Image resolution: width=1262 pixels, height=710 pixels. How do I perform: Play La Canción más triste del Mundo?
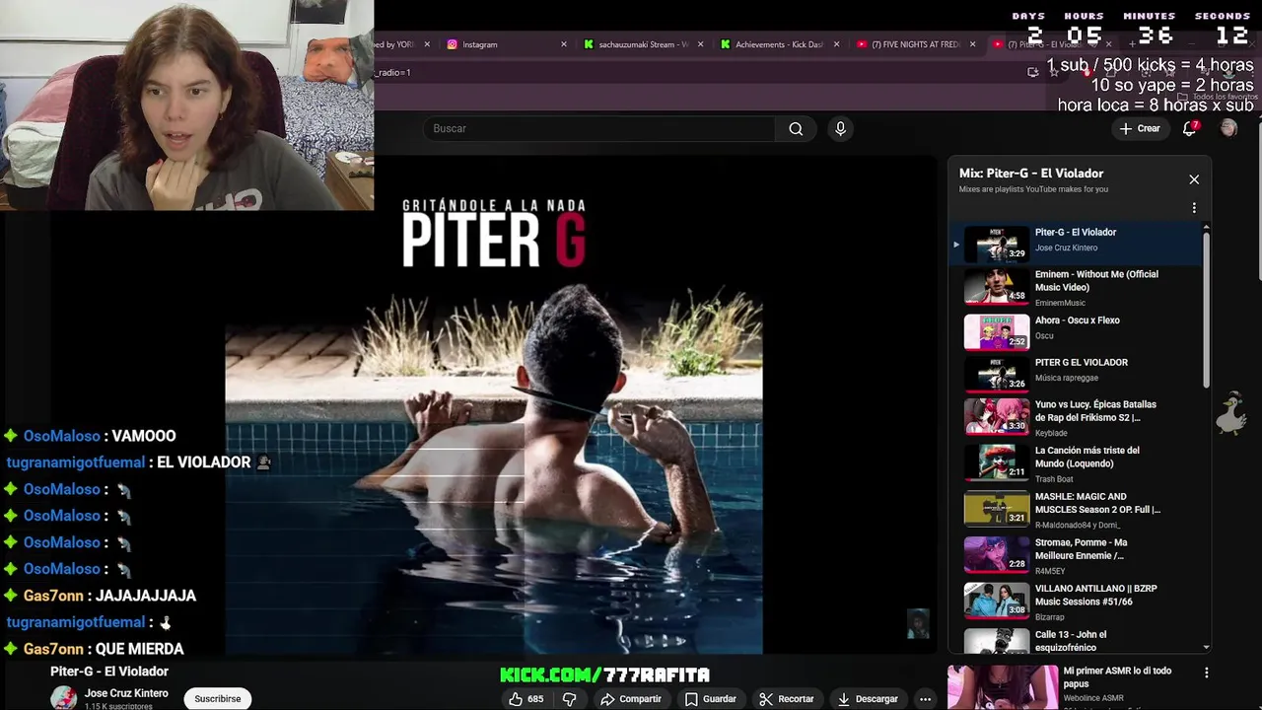click(1077, 462)
